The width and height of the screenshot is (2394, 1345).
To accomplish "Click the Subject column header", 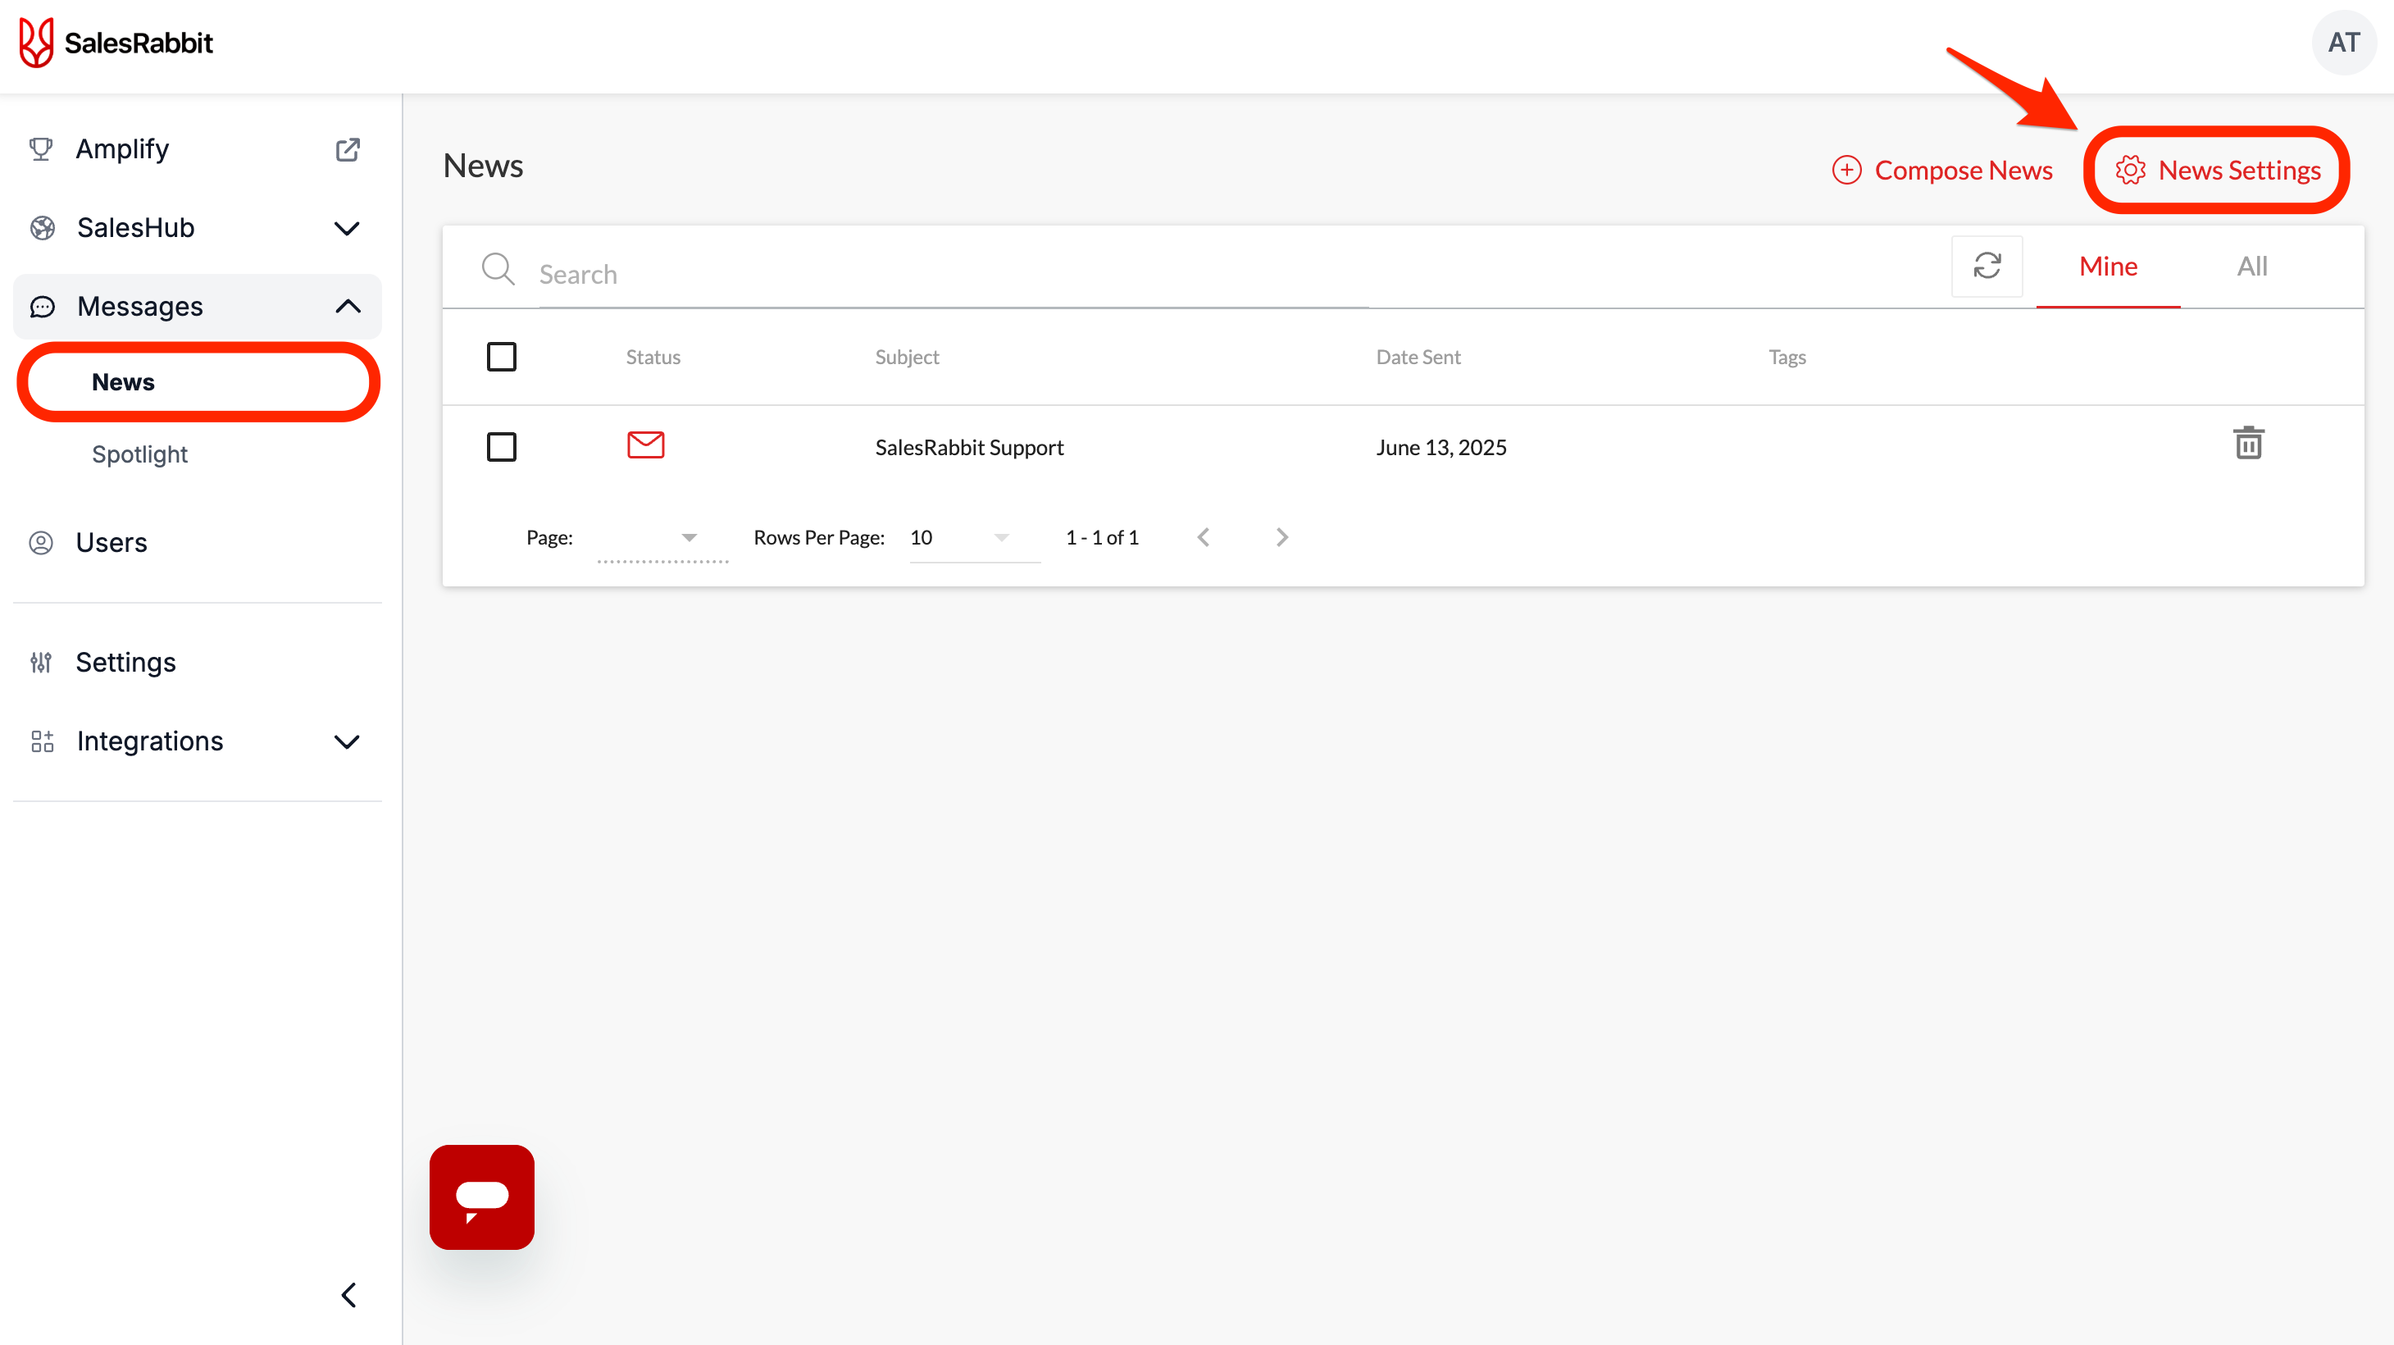I will pos(907,357).
